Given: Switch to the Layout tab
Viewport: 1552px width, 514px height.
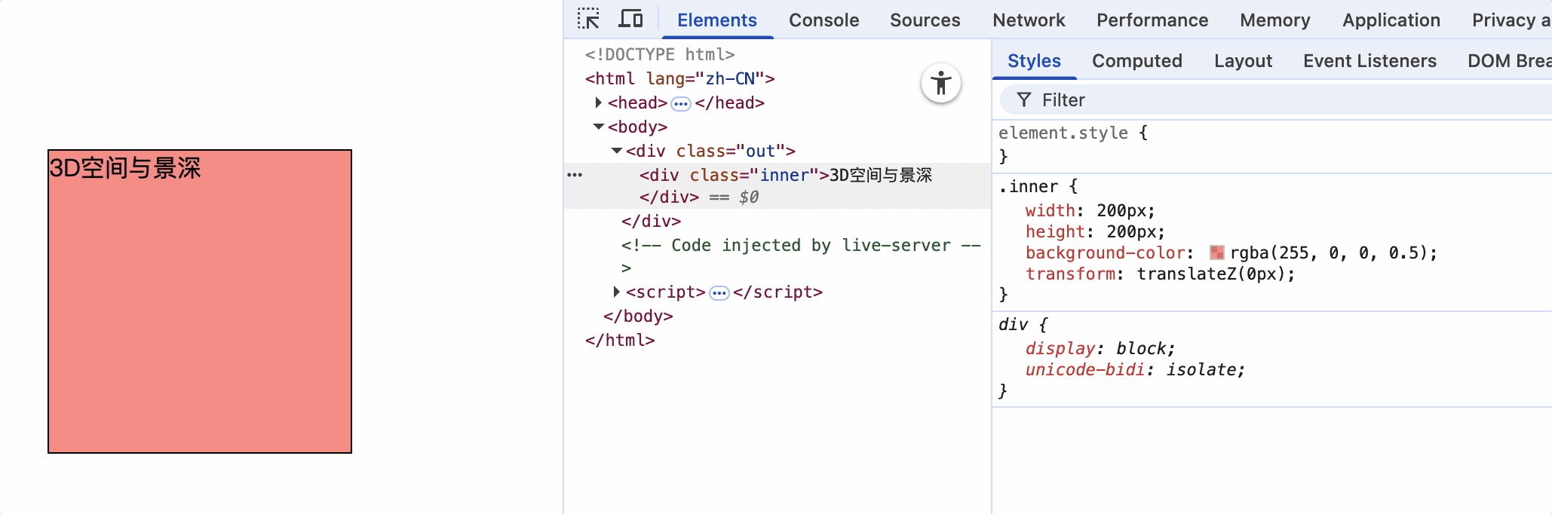Looking at the screenshot, I should tap(1243, 61).
